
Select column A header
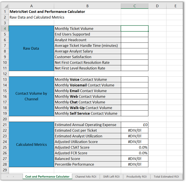click(x=31, y=6)
